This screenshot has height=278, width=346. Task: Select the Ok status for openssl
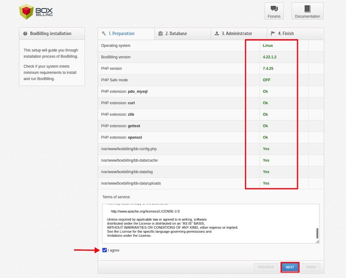265,137
